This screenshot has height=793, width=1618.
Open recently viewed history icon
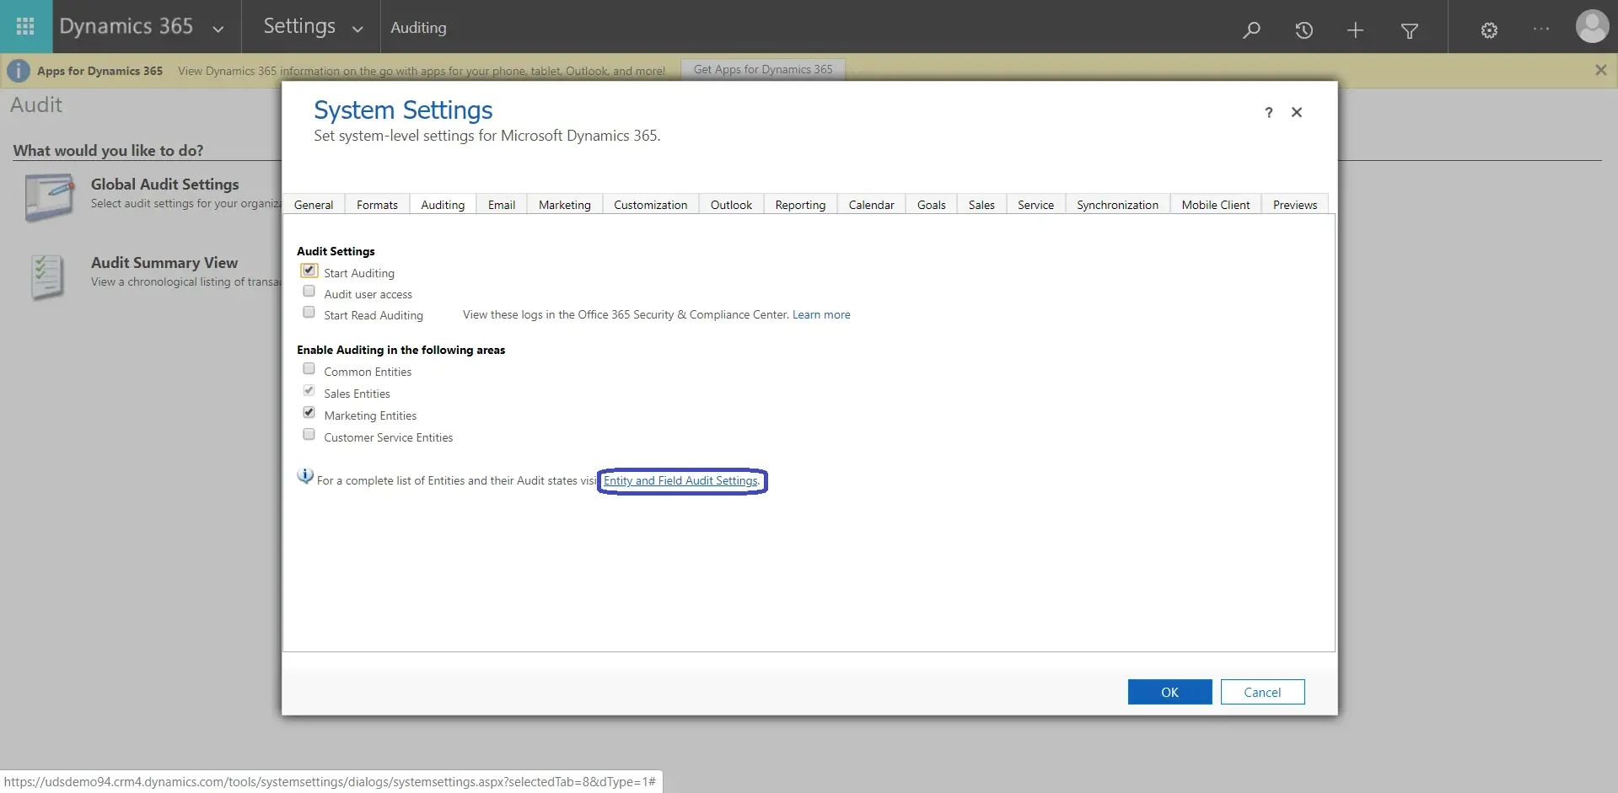coord(1304,30)
